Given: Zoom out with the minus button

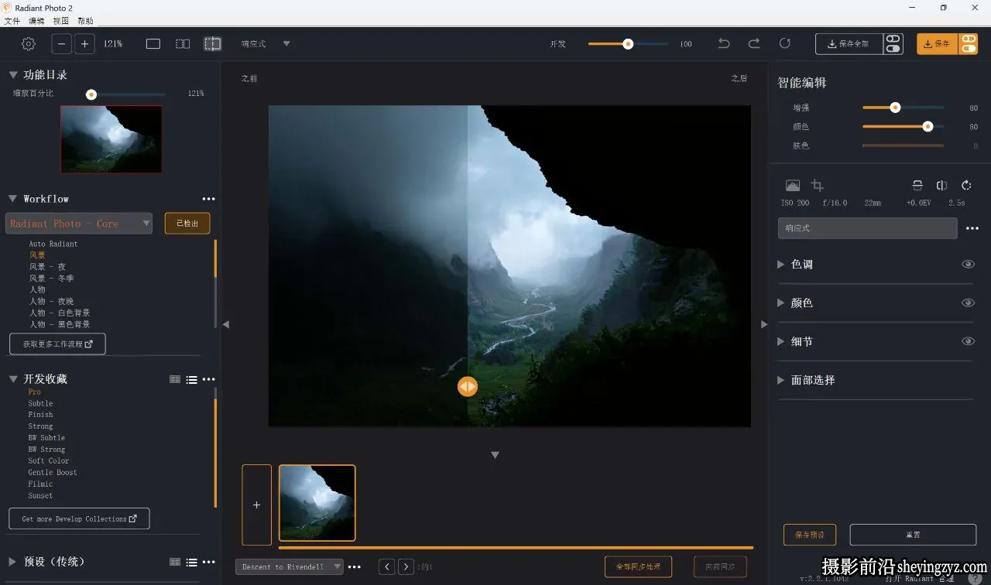Looking at the screenshot, I should coord(62,44).
